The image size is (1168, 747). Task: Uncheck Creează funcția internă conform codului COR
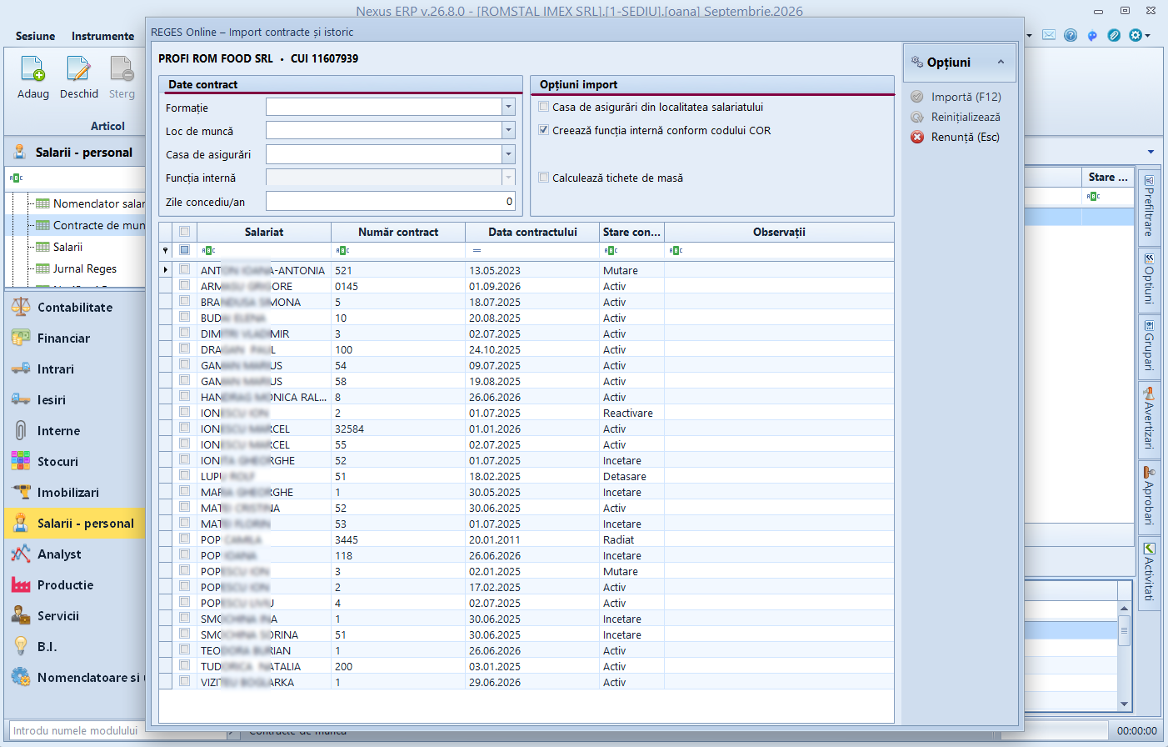pos(543,130)
